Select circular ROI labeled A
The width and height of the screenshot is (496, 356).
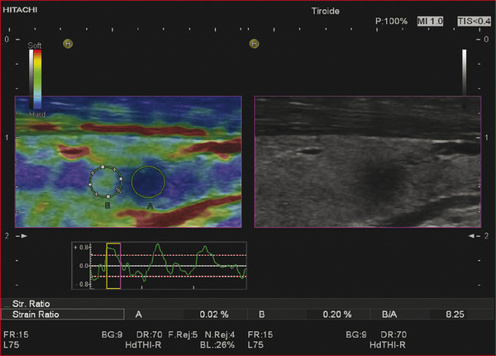pos(148,180)
